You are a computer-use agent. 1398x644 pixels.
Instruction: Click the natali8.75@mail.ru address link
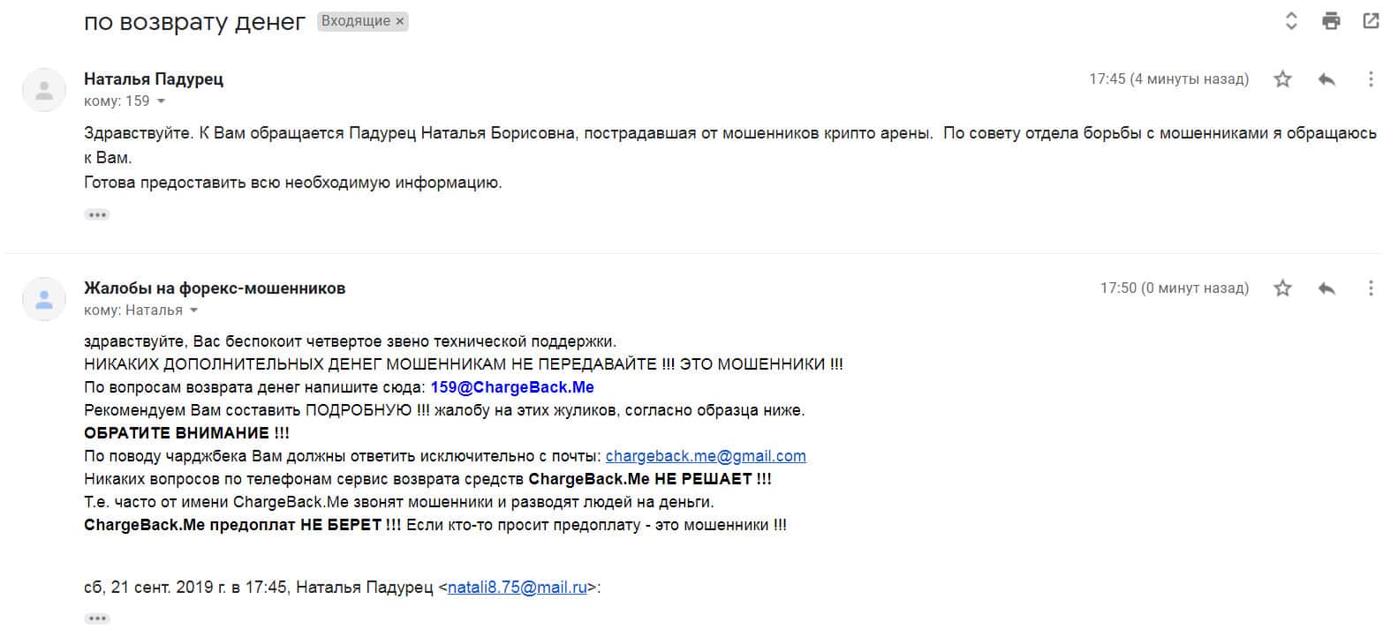coord(518,588)
